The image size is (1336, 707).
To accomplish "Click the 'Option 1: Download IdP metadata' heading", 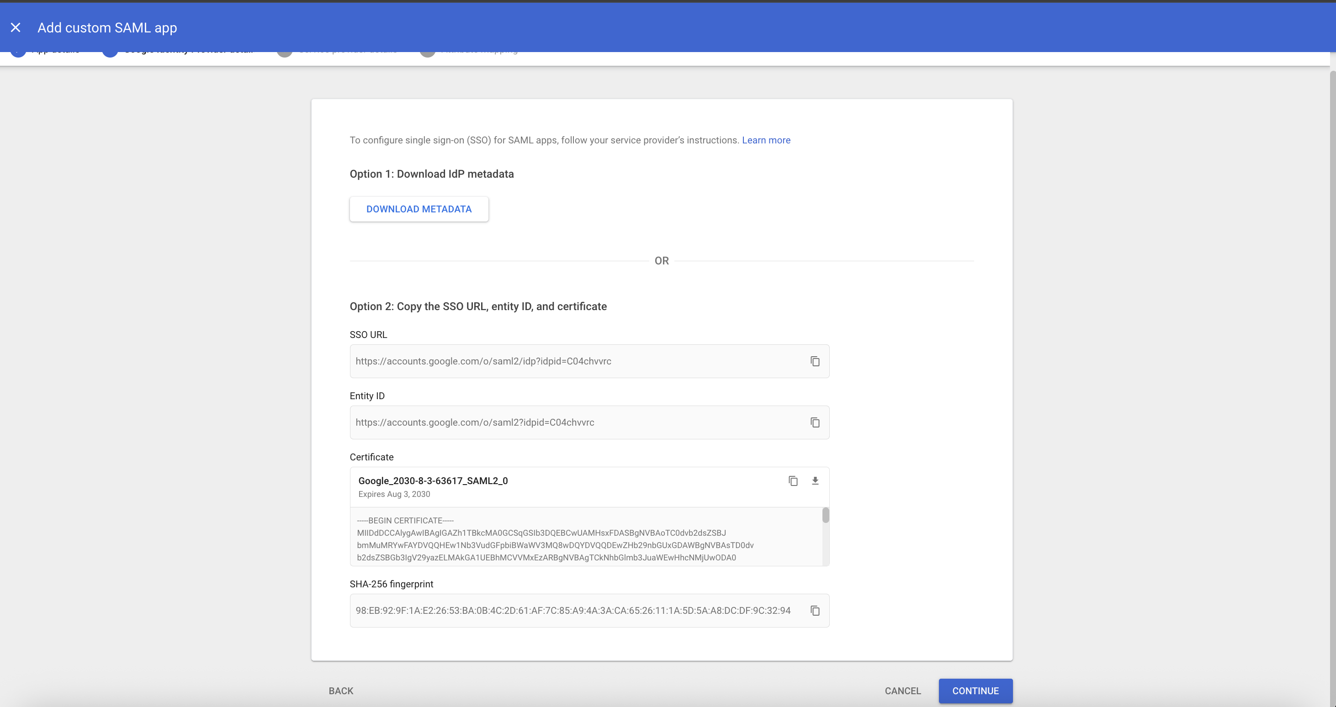I will [x=431, y=174].
